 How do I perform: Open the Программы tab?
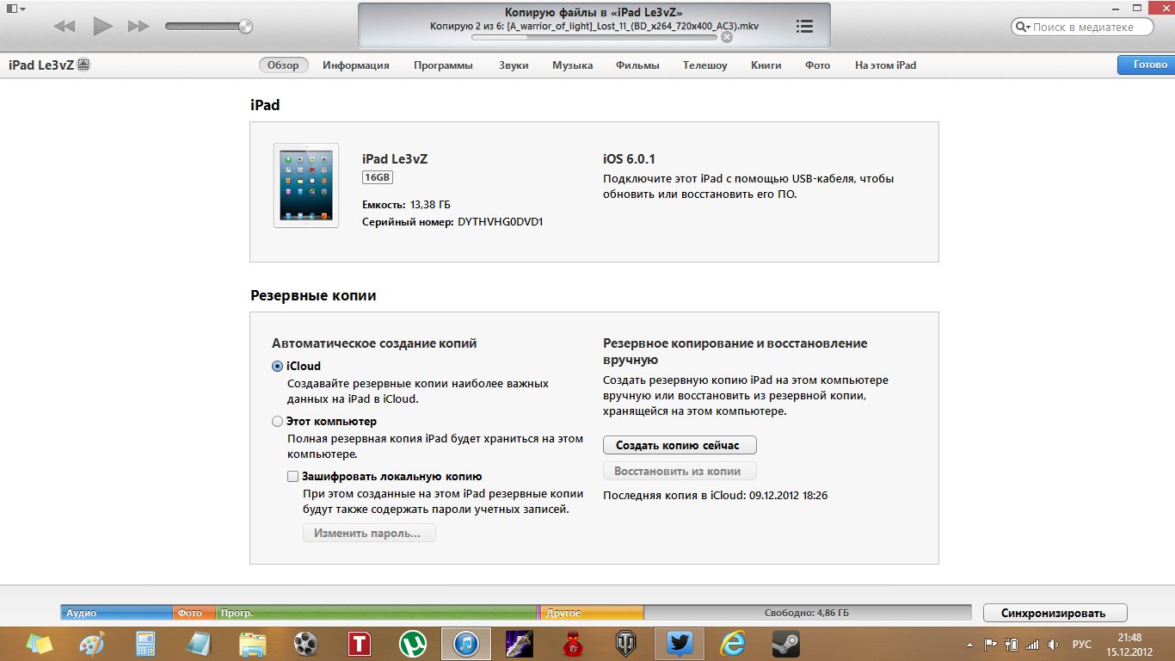click(x=443, y=65)
